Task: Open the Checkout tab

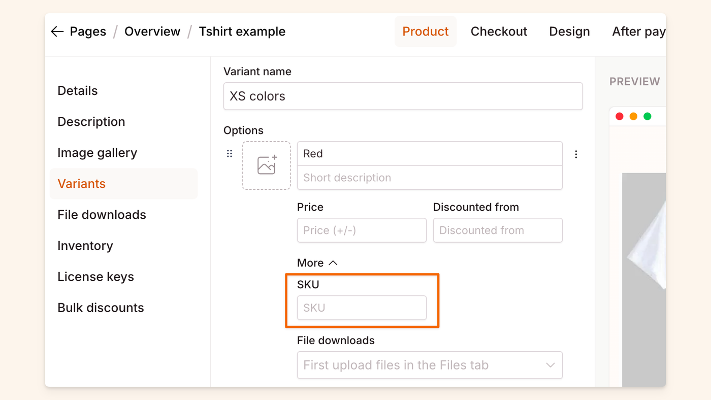Action: pyautogui.click(x=499, y=31)
